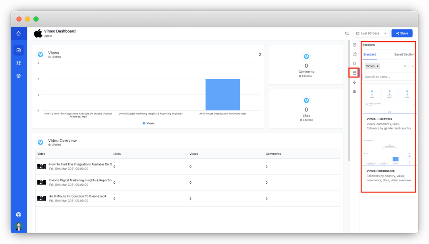Image resolution: width=429 pixels, height=244 pixels.
Task: Click the Views value 2 for the 8 Minute Introduction row
Action: tap(190, 199)
